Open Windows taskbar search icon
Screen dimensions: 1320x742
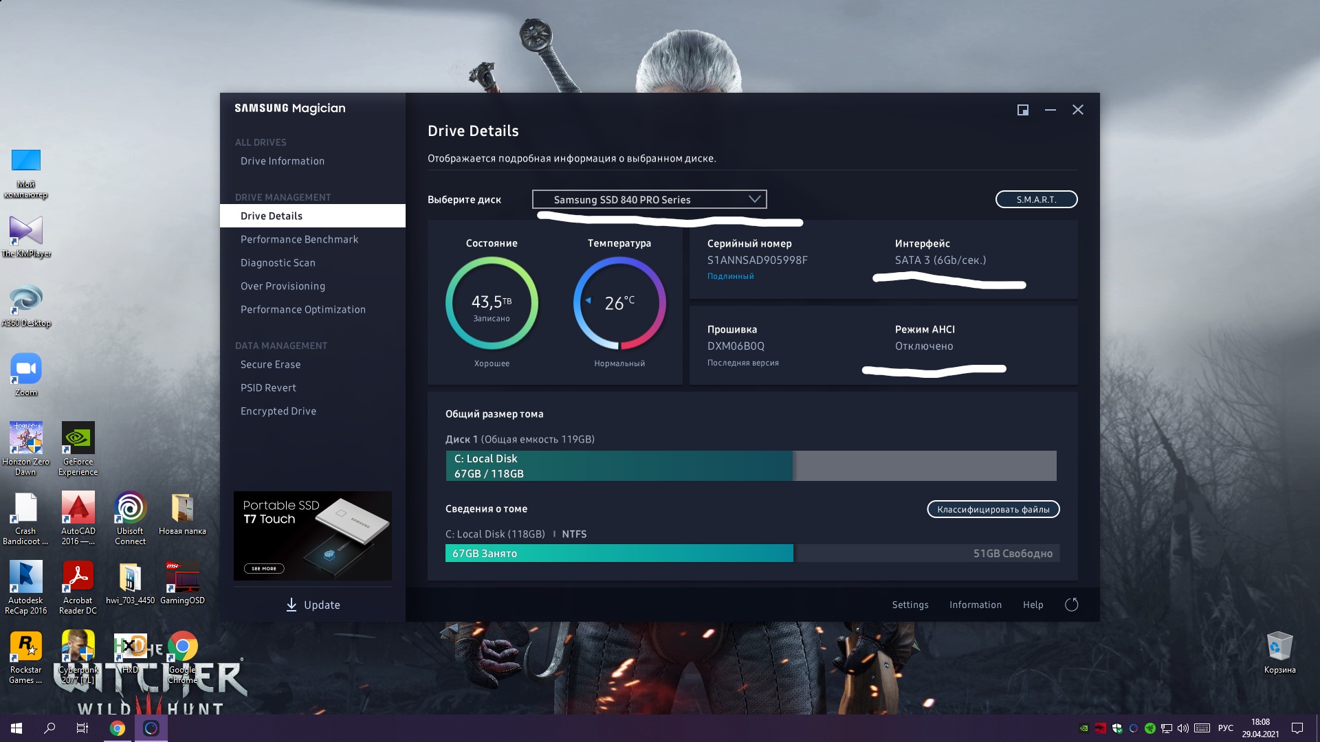(49, 728)
